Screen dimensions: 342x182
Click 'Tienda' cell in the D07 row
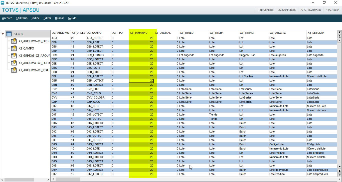[224, 114]
